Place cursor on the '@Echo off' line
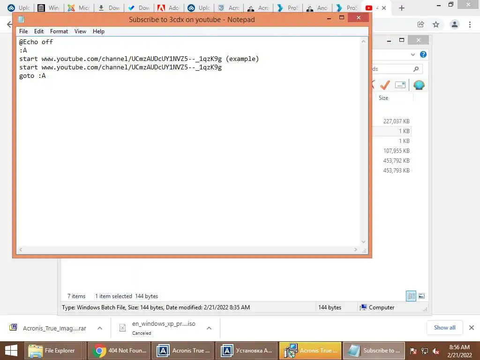 (x=36, y=42)
